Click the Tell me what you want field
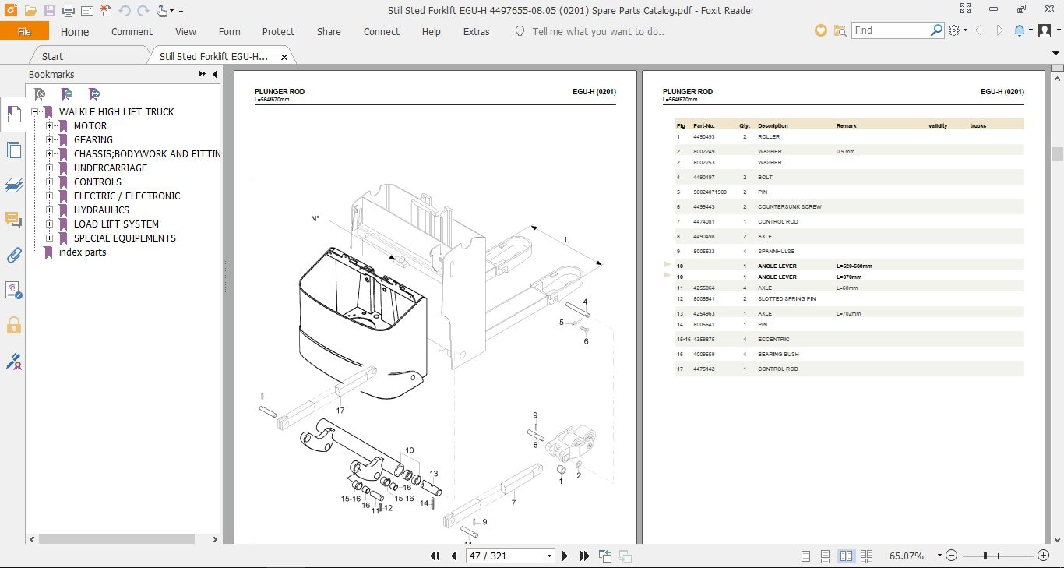Image resolution: width=1064 pixels, height=568 pixels. click(x=597, y=32)
